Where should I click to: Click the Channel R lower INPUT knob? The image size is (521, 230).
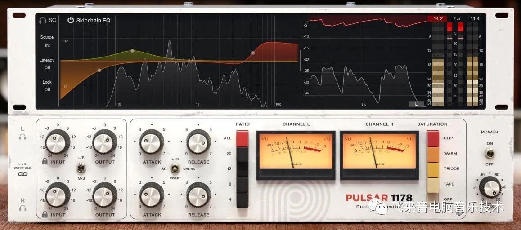(58, 195)
